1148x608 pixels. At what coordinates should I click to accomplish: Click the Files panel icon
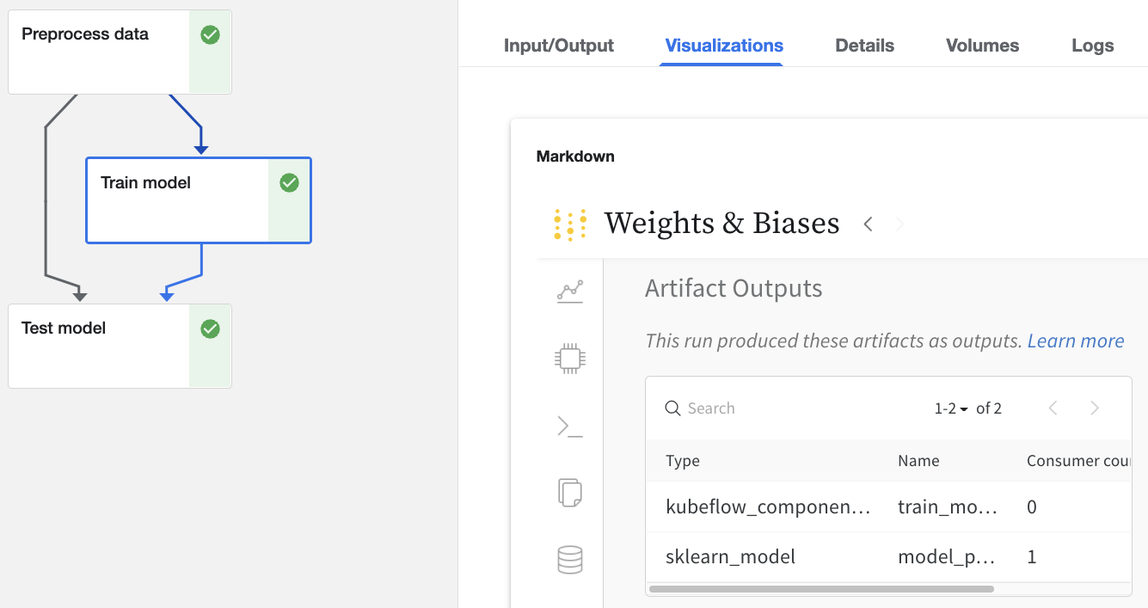click(x=568, y=493)
